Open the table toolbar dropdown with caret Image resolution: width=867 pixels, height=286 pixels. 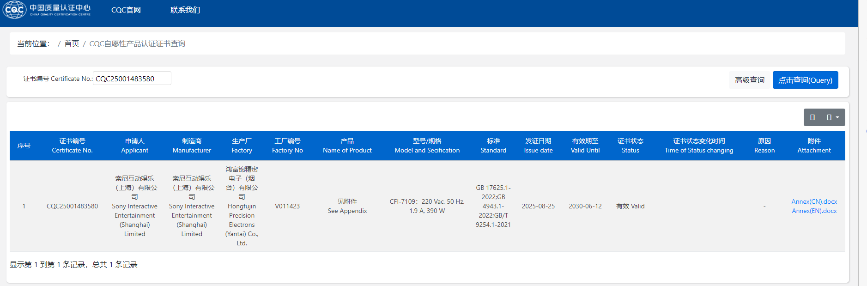pyautogui.click(x=833, y=117)
